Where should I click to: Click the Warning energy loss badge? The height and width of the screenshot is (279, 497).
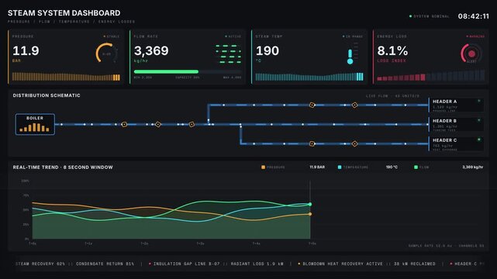[475, 36]
